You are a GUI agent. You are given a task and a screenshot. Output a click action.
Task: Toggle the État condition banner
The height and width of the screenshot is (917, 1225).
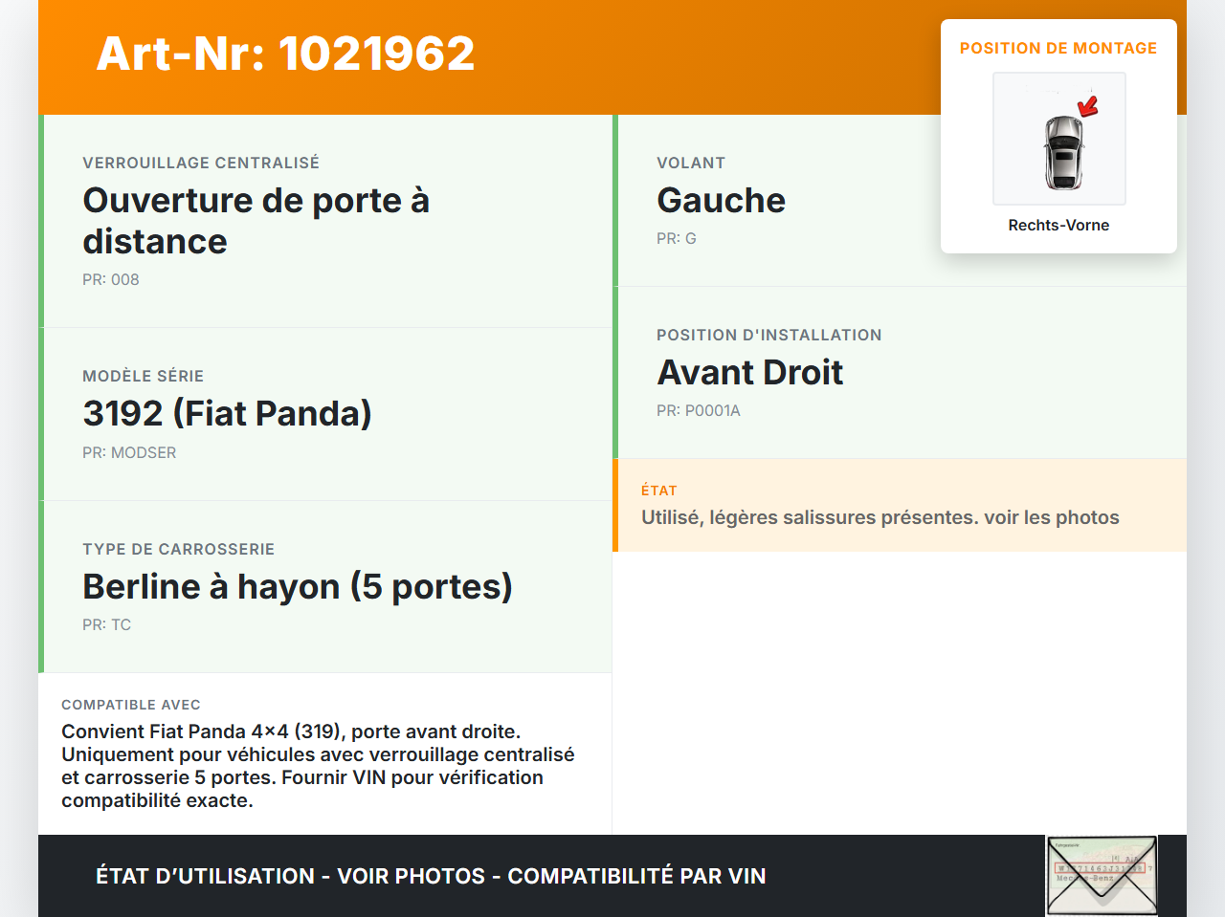(x=900, y=505)
